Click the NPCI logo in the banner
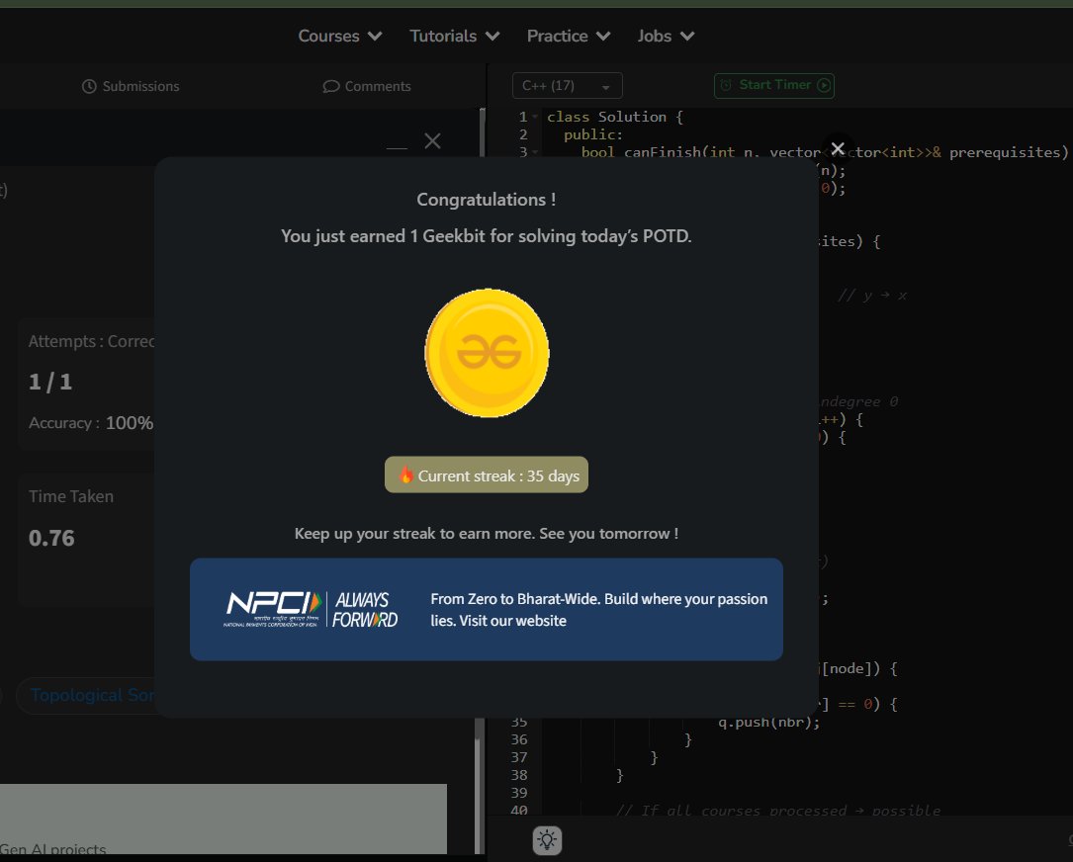The image size is (1073, 862). pyautogui.click(x=273, y=609)
